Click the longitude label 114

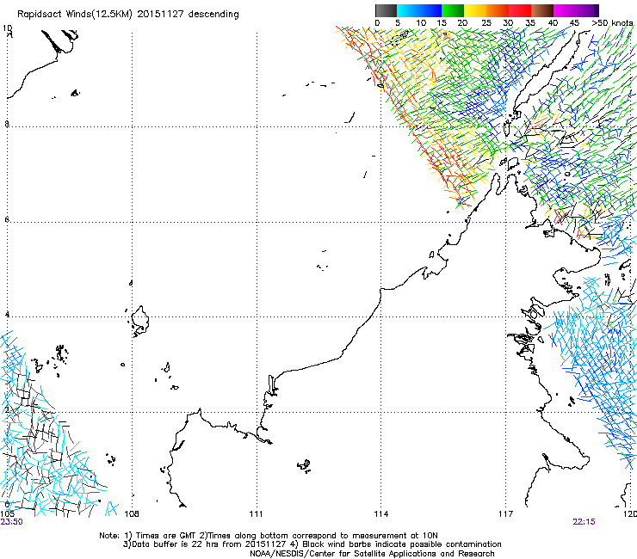(x=380, y=514)
